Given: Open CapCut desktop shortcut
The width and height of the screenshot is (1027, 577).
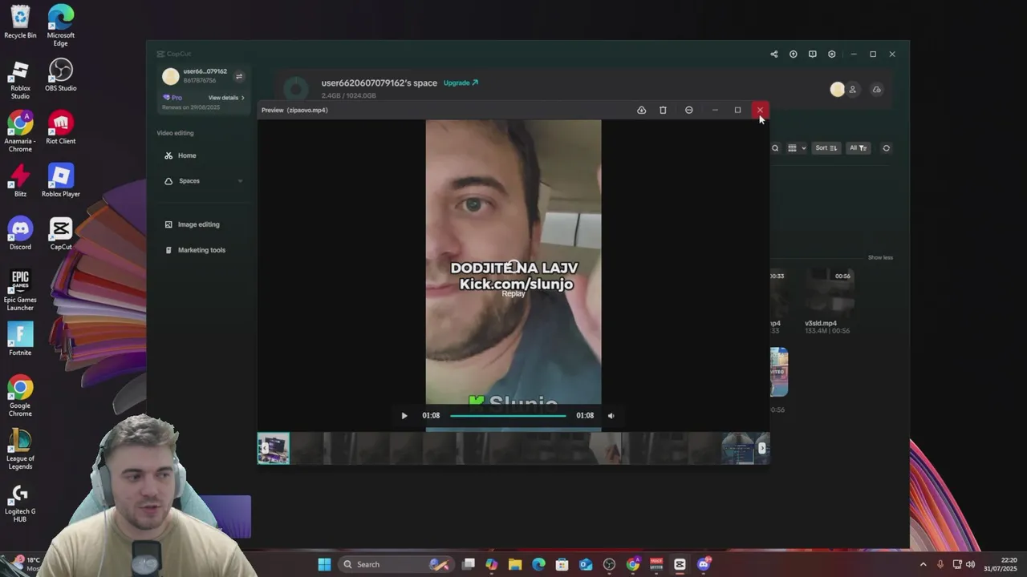Looking at the screenshot, I should pos(60,234).
